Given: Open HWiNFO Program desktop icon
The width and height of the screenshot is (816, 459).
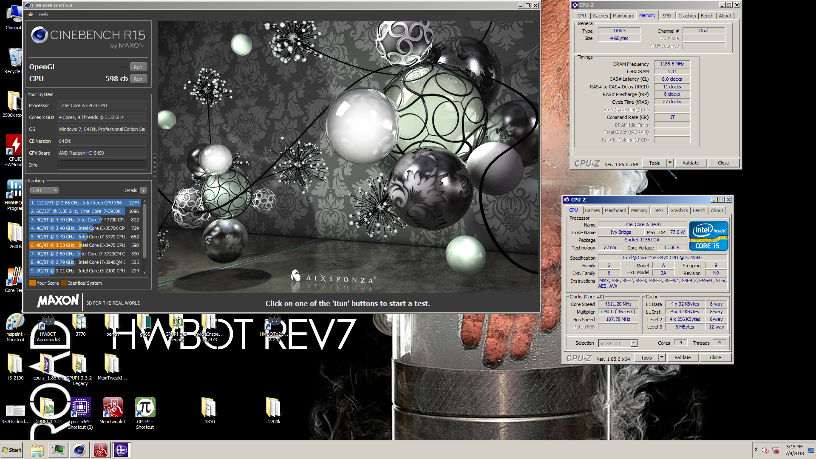Looking at the screenshot, I should click(x=14, y=195).
